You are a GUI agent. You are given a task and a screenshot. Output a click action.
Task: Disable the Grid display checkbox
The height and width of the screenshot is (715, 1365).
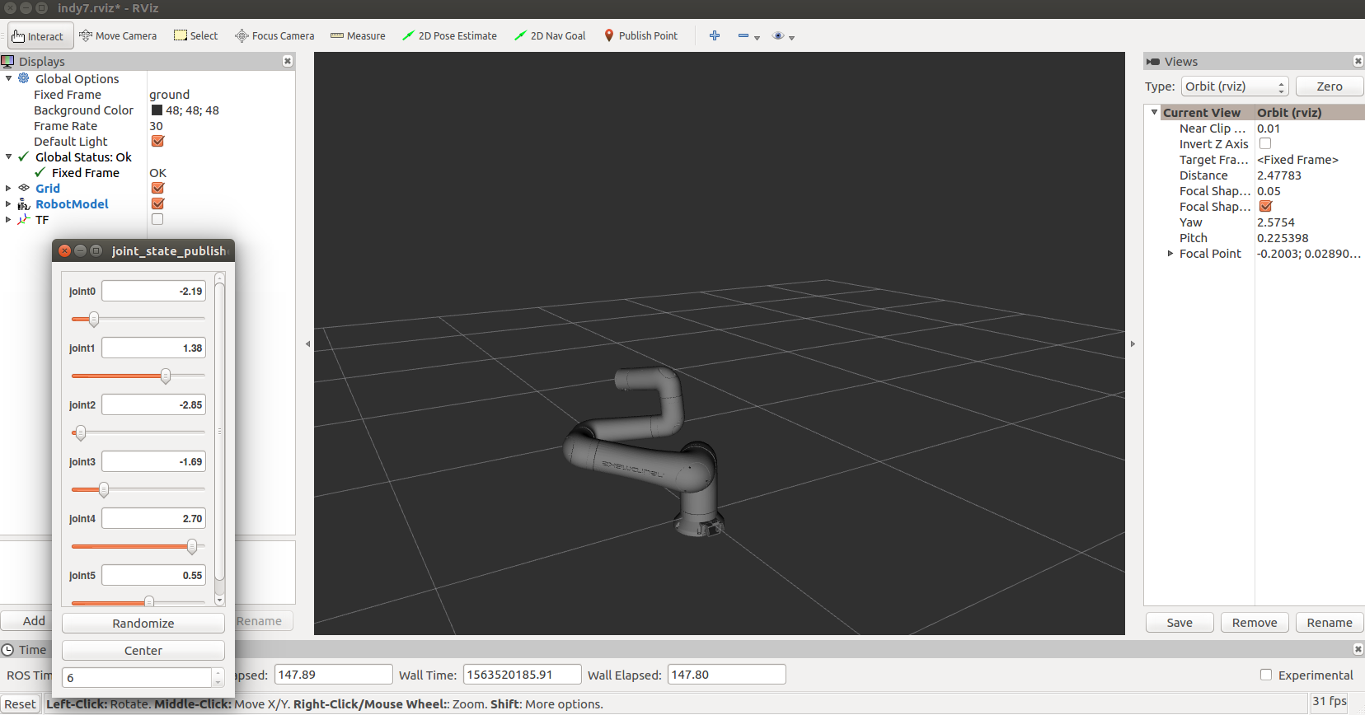coord(157,188)
